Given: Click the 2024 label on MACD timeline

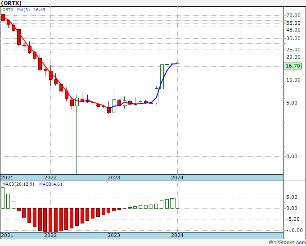Looking at the screenshot, I should tap(177, 235).
